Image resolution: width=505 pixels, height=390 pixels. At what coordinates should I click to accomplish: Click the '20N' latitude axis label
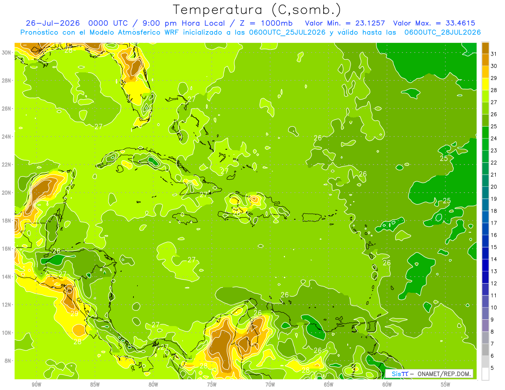click(x=6, y=193)
